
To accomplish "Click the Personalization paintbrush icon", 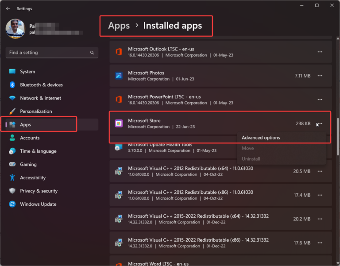I will (12, 111).
